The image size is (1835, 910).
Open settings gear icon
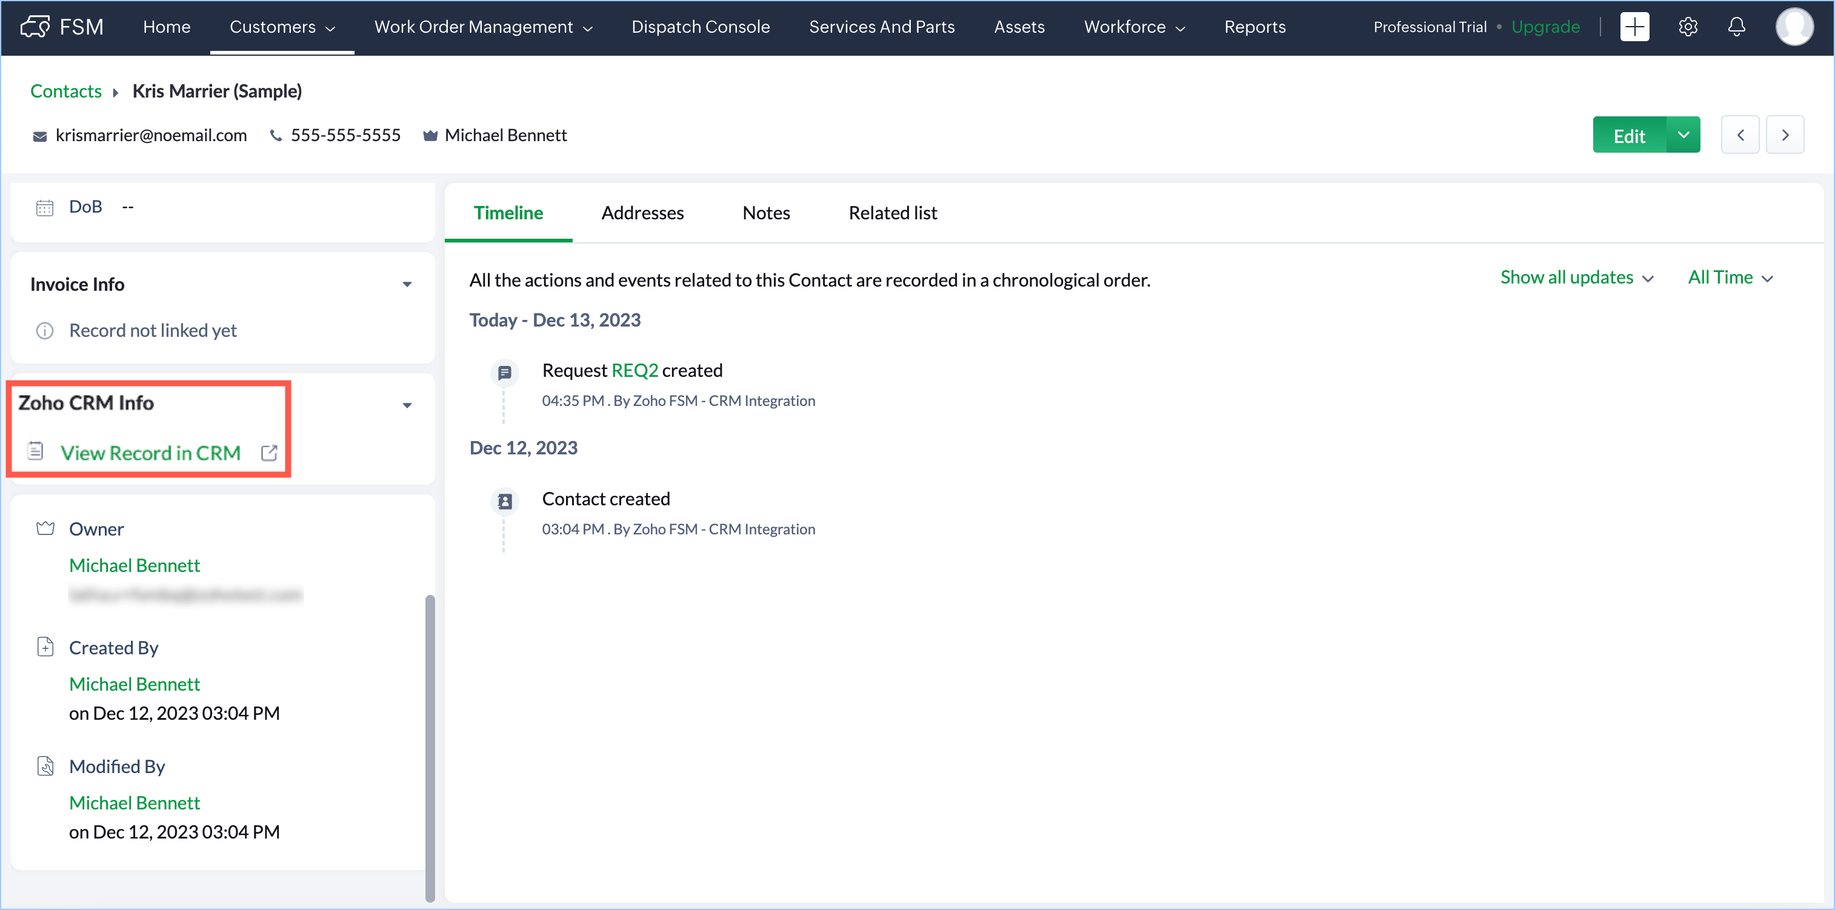1688,27
